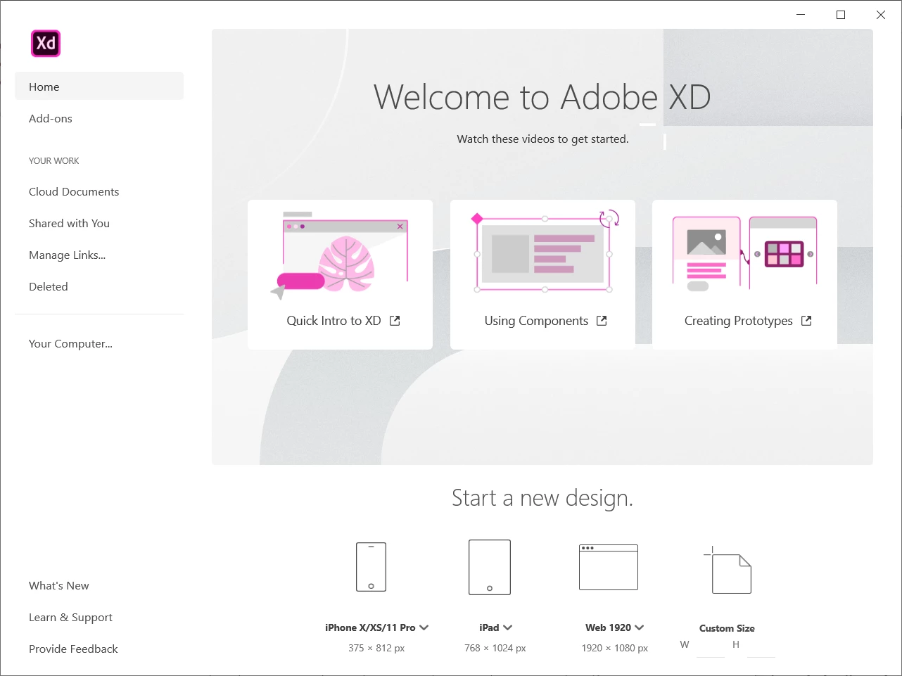Expand the Web 1920 size dropdown
The image size is (902, 676).
click(640, 627)
